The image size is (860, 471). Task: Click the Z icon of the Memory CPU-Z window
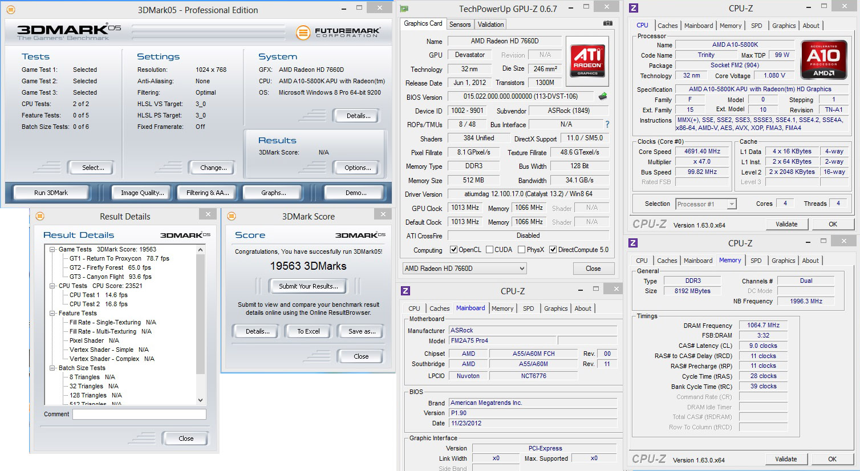pos(633,243)
